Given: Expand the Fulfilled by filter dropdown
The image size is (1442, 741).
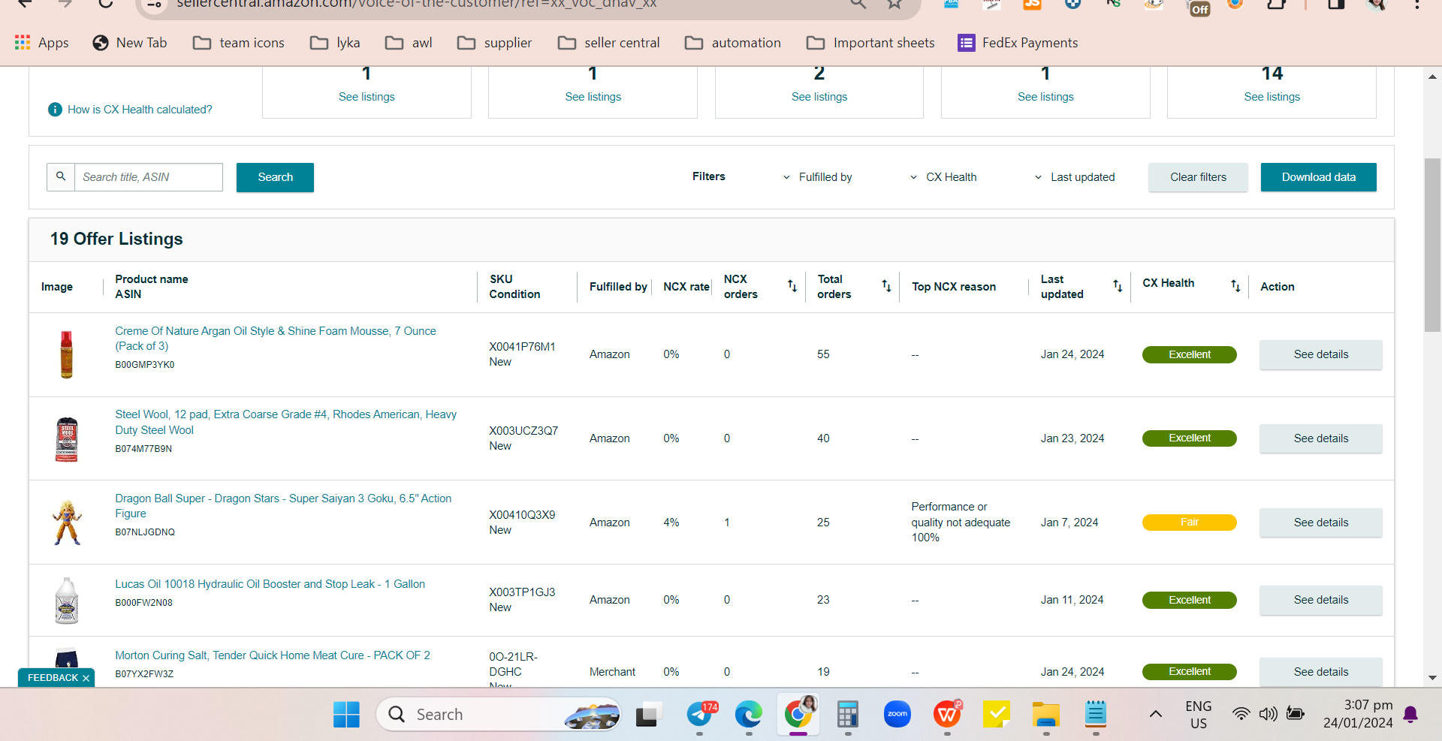Looking at the screenshot, I should (x=817, y=177).
